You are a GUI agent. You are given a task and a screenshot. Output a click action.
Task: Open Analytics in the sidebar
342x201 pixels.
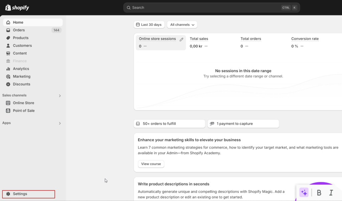(33, 69)
